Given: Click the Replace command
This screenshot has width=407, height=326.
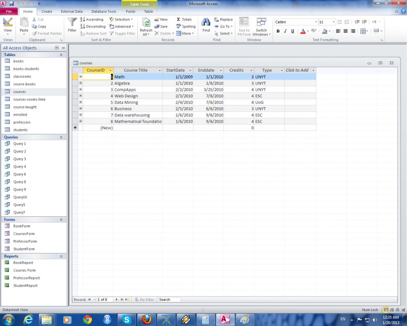Looking at the screenshot, I should (x=223, y=20).
